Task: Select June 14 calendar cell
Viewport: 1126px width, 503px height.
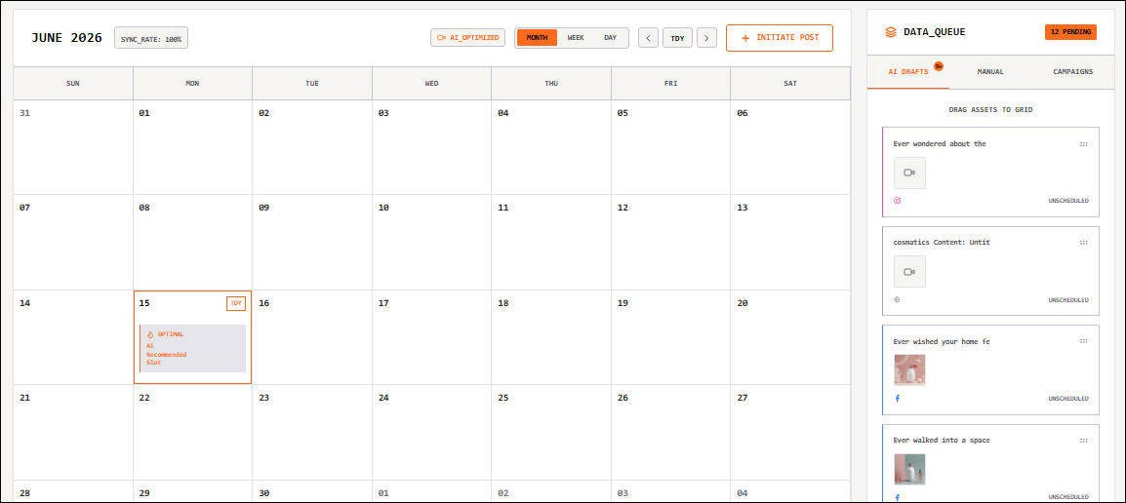Action: click(73, 337)
